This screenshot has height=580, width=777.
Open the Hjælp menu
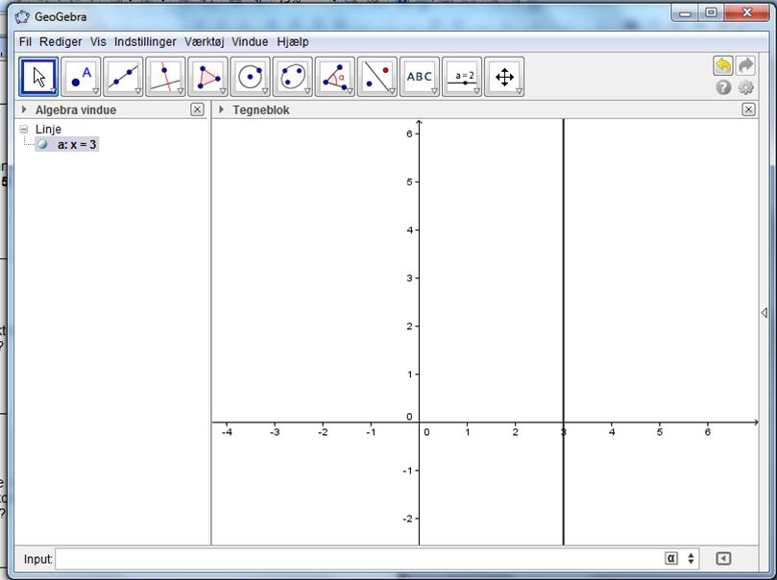tap(293, 42)
